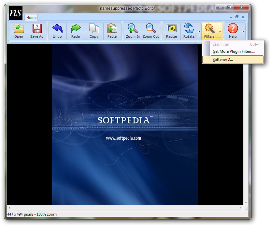
Task: Open Help with the question mark icon
Action: coord(233,31)
